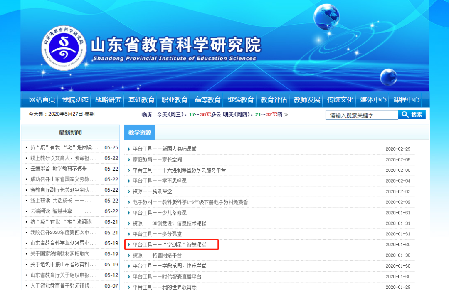The image size is (449, 290).
Task: Click arrow bullet beside 拓普网络平台 entry
Action: [x=129, y=255]
